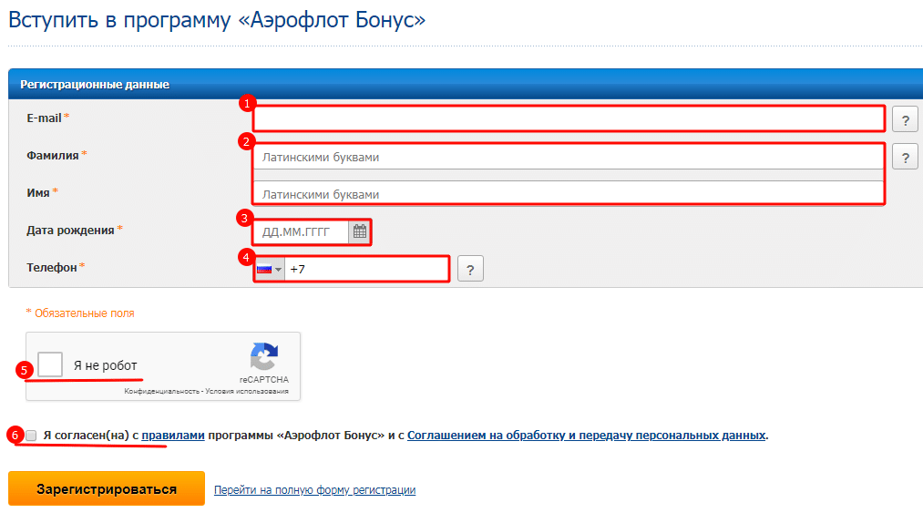Screen dimensions: 923x513
Task: Focus the Фамилия text field
Action: click(x=569, y=157)
